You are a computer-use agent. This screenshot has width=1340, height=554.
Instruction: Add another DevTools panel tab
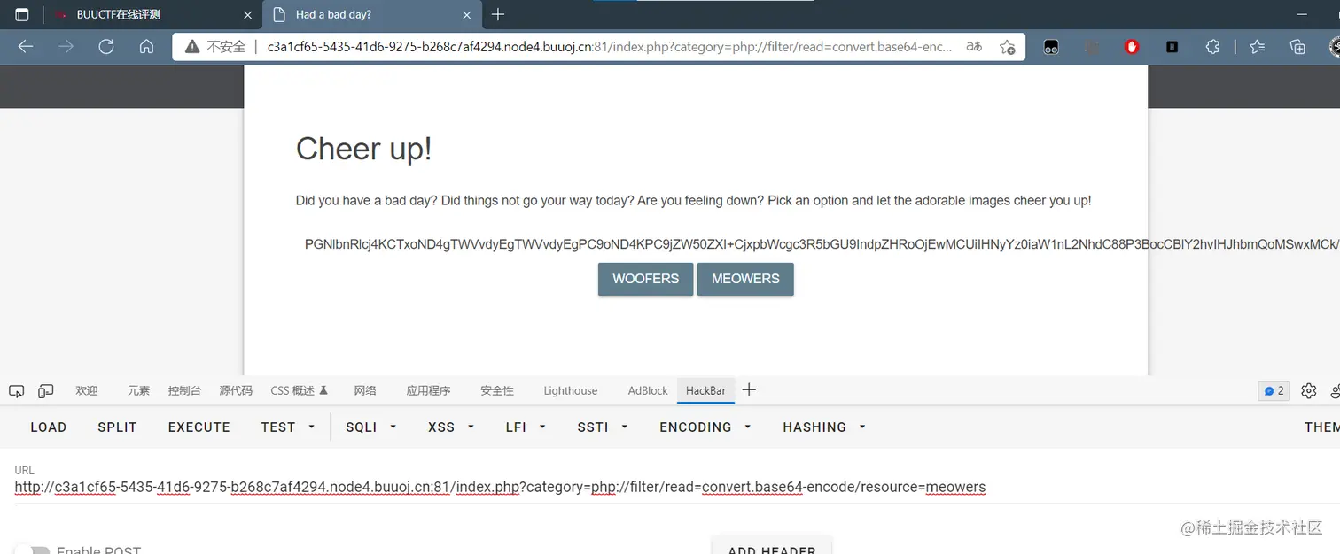(749, 389)
